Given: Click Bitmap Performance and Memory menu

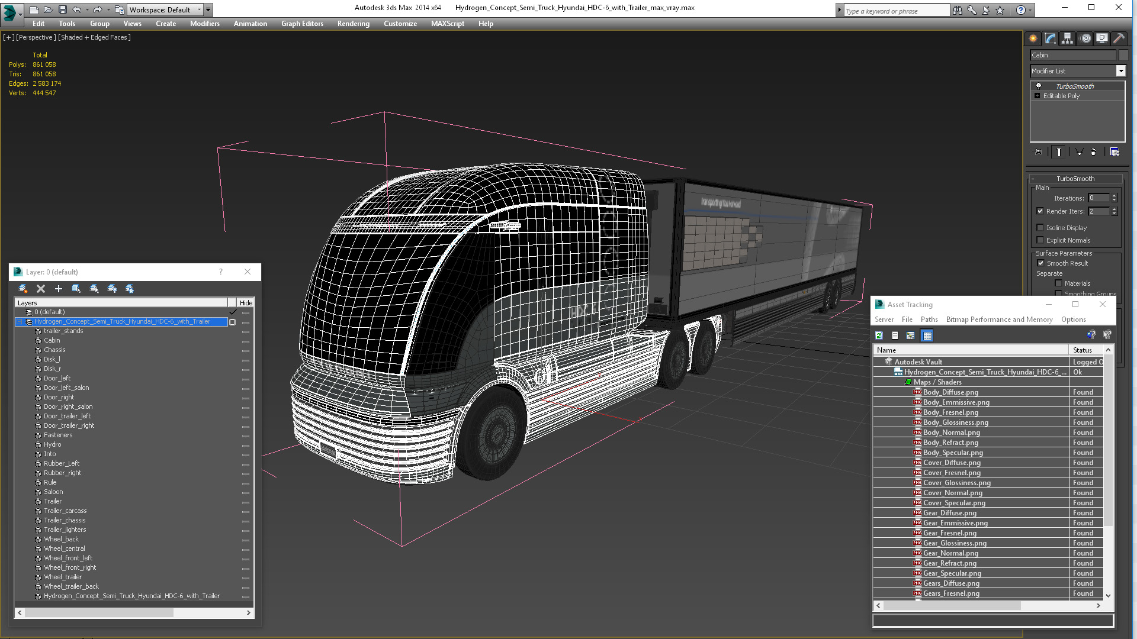Looking at the screenshot, I should pos(999,319).
